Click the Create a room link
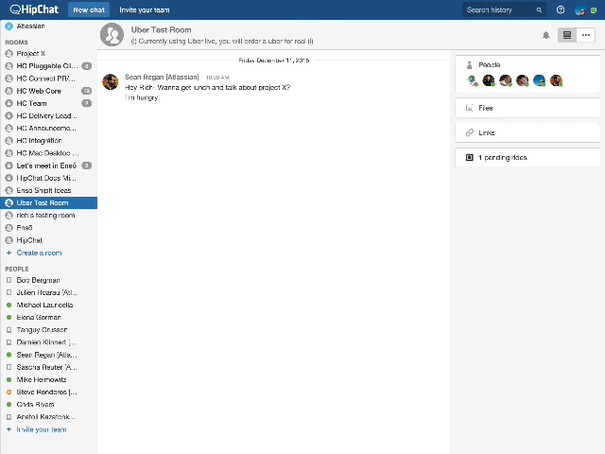The width and height of the screenshot is (605, 454). point(39,253)
